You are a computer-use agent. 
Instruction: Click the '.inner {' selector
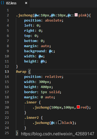point(33,102)
